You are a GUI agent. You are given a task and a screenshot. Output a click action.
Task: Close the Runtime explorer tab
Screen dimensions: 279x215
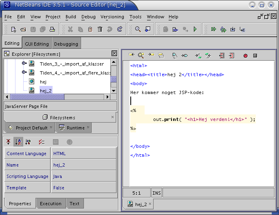[88, 127]
